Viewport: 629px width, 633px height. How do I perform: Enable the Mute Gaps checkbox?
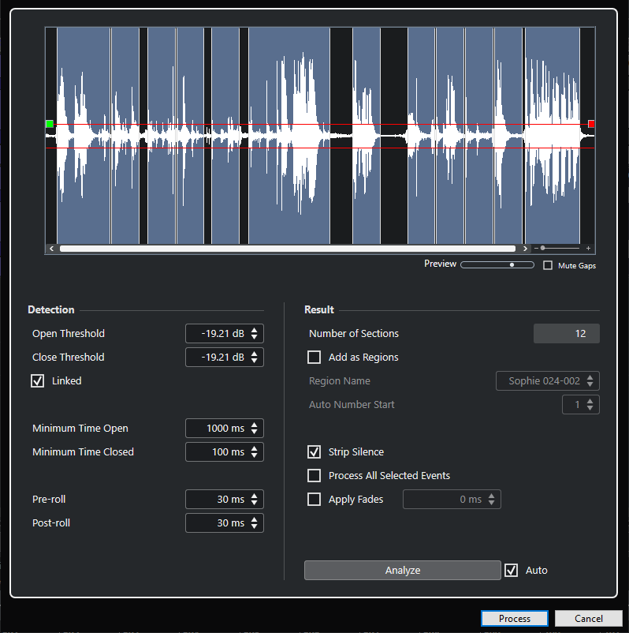pos(548,265)
